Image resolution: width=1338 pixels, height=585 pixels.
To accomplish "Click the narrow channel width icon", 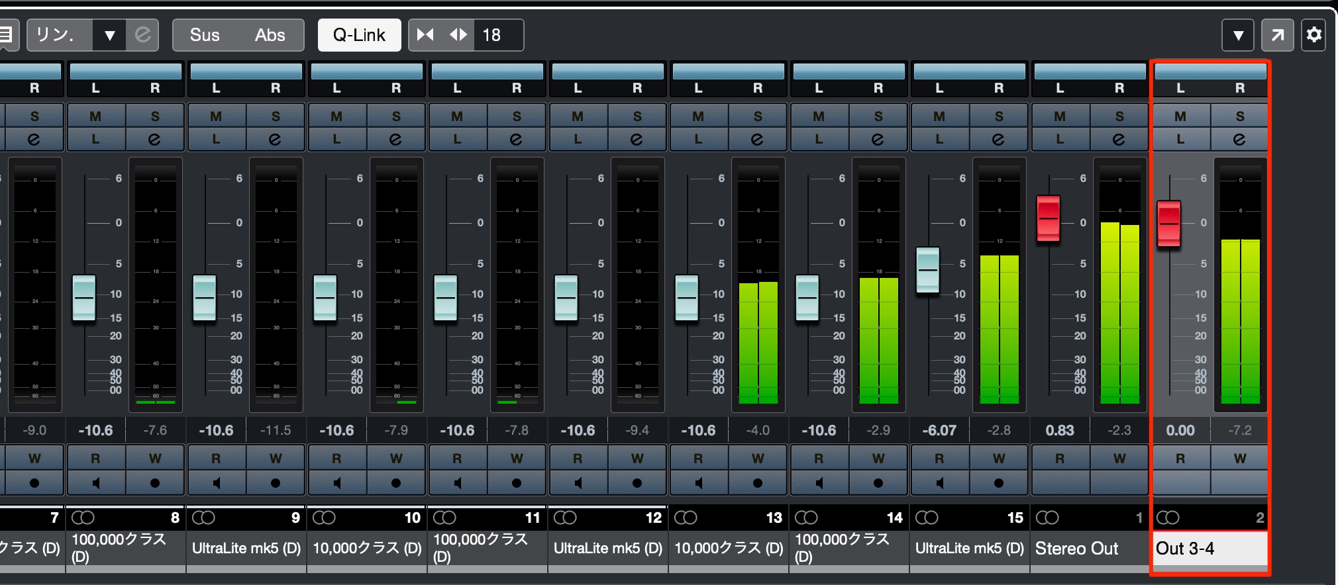I will 425,34.
